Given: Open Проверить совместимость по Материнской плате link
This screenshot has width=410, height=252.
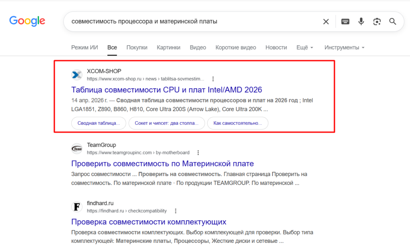Looking at the screenshot, I should pos(163,164).
